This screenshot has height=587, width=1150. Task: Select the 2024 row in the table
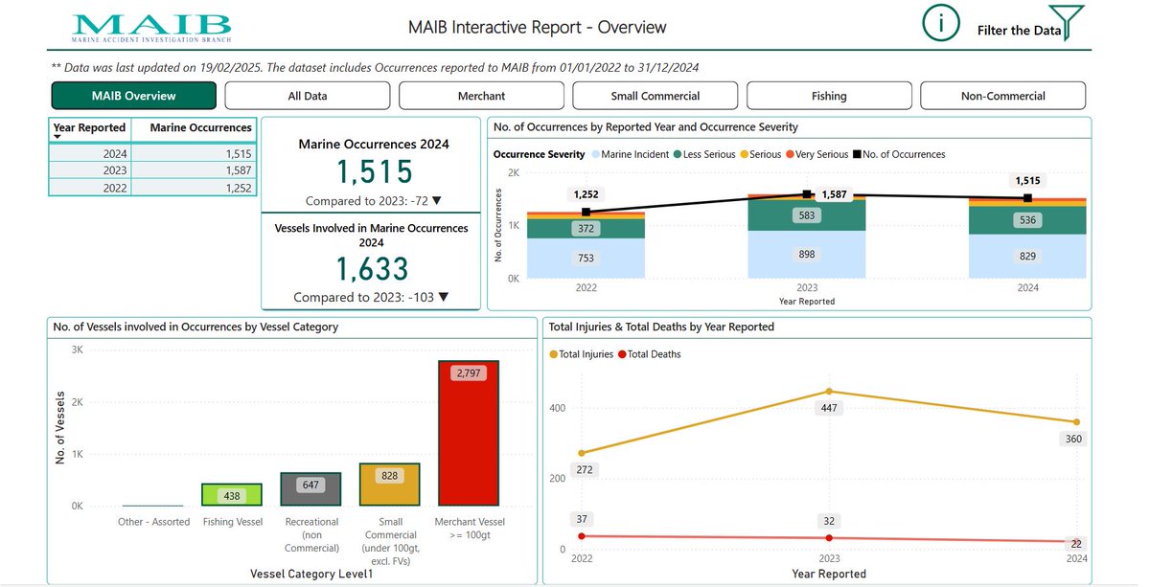pyautogui.click(x=152, y=153)
